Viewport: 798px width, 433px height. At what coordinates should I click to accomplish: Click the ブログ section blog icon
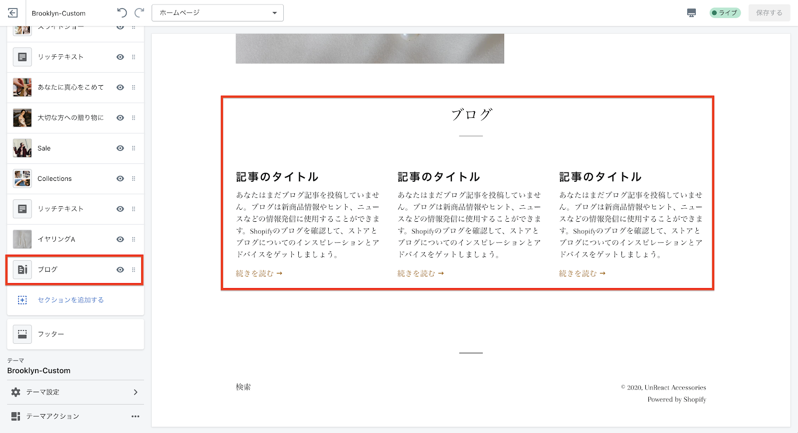point(22,270)
